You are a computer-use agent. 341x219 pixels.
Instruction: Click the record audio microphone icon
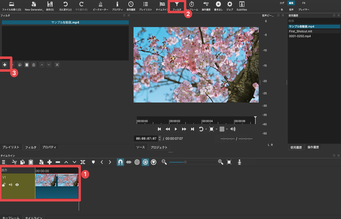tap(239, 162)
